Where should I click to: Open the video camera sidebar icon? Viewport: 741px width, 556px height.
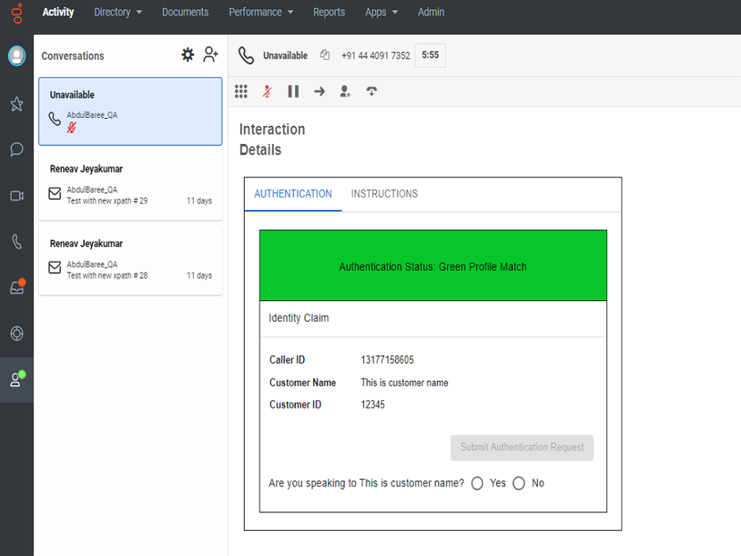click(x=17, y=196)
